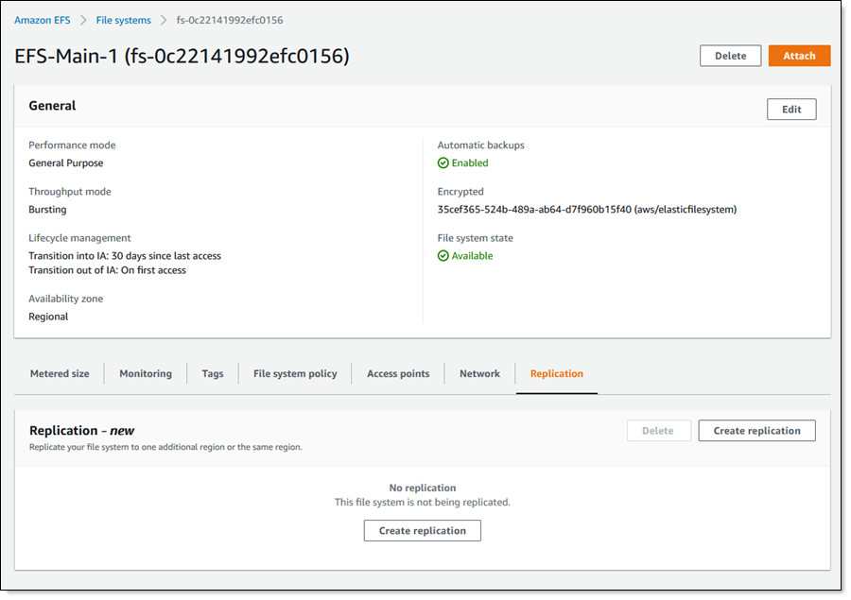Click the green Available check icon
Viewport: 851px width, 600px height.
pyautogui.click(x=443, y=255)
